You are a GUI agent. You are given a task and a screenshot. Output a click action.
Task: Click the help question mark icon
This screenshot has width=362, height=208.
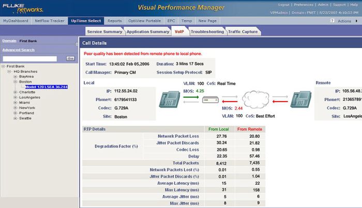331,21
